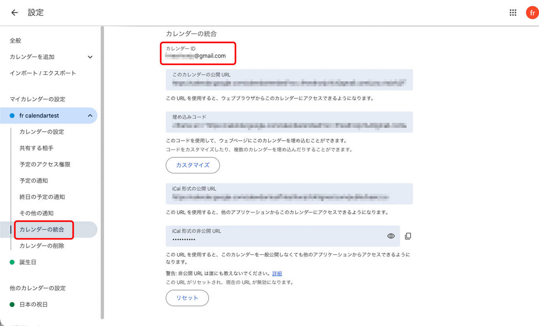The image size is (539, 326).
Task: Select カレンダーの削除 option
Action: [x=41, y=246]
